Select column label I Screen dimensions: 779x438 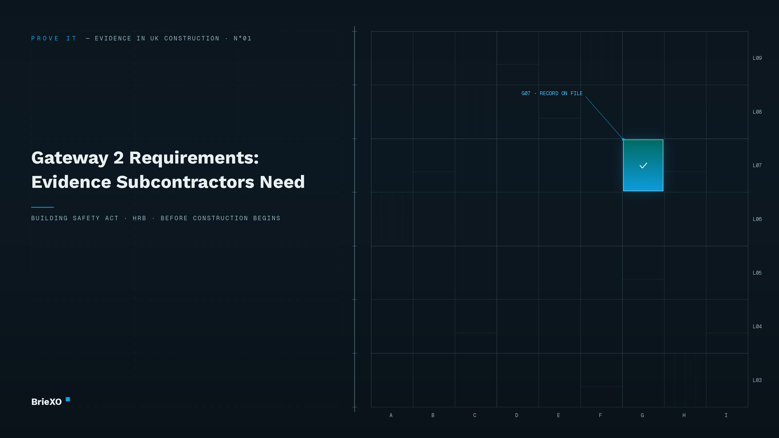click(726, 416)
